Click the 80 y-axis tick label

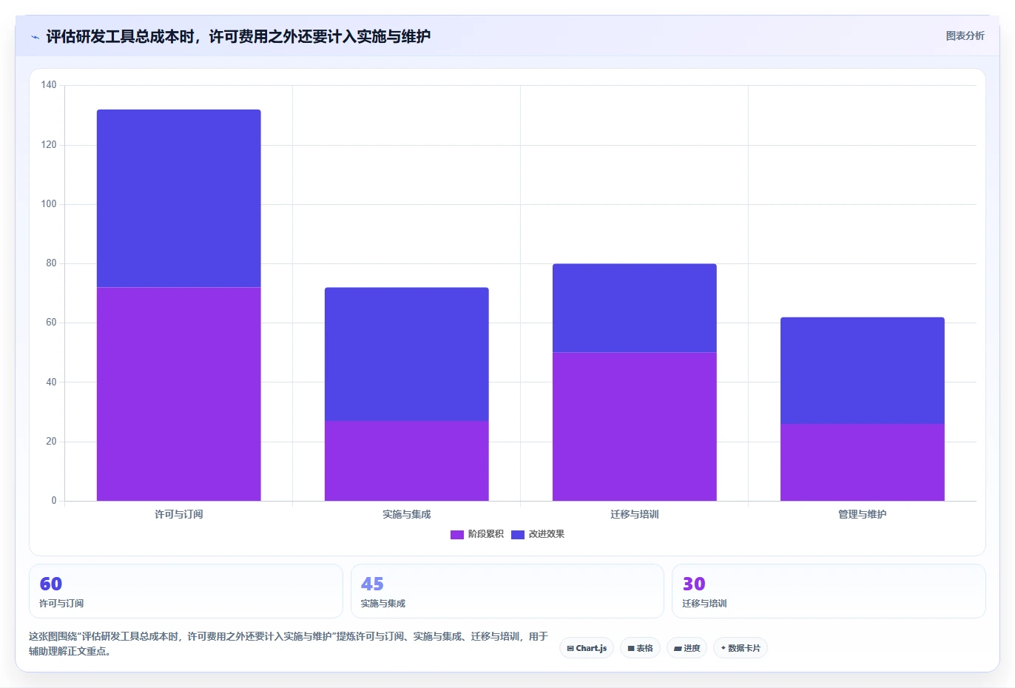[51, 263]
